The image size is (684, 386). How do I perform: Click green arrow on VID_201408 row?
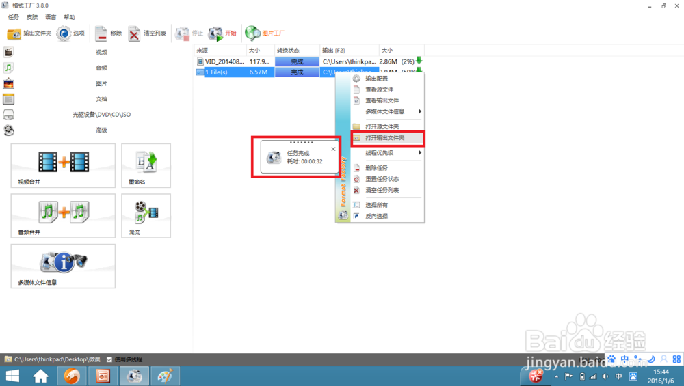(419, 61)
